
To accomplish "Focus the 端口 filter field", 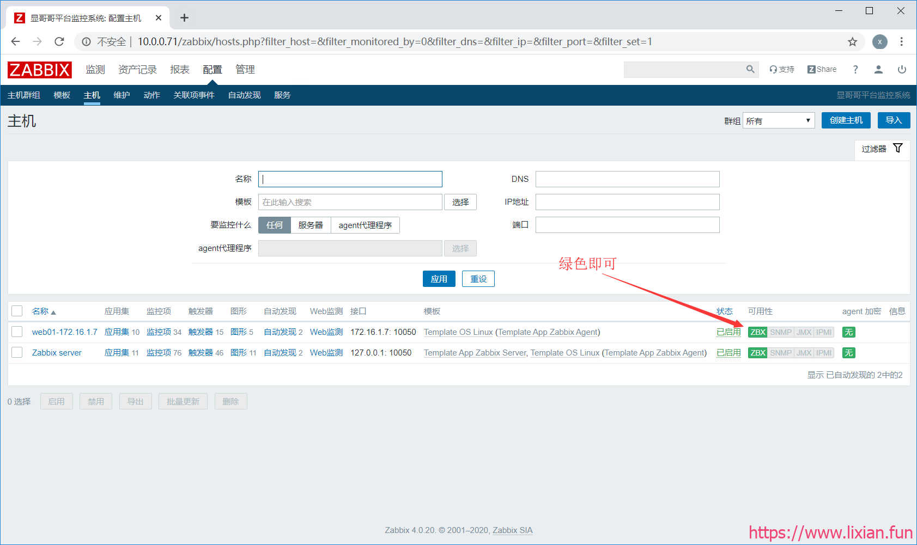I will click(628, 225).
